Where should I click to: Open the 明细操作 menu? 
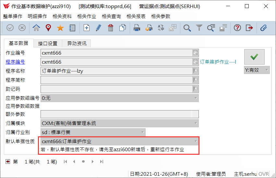point(37,16)
